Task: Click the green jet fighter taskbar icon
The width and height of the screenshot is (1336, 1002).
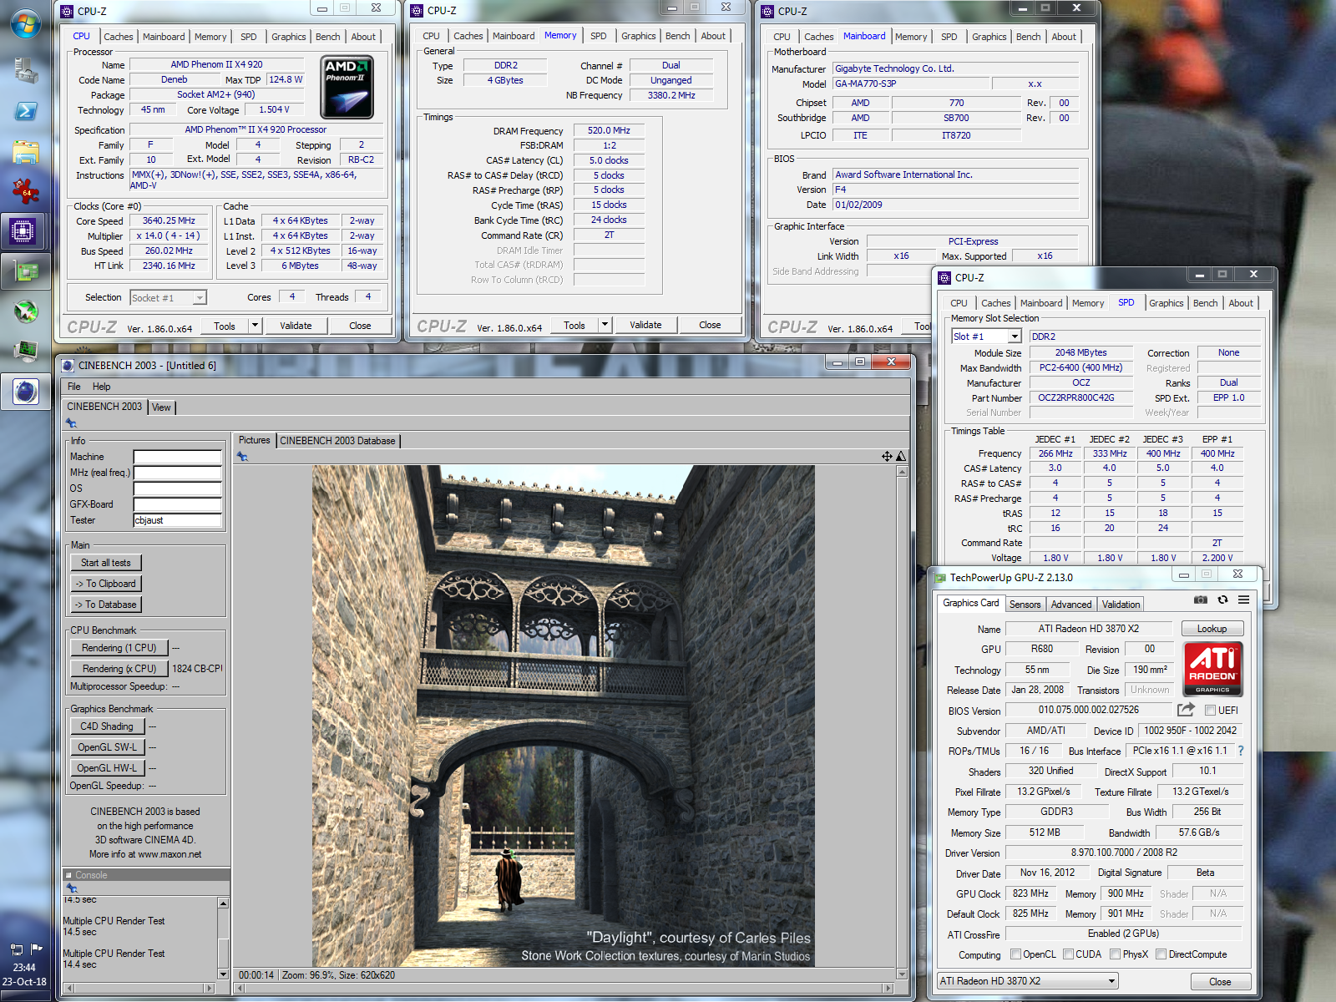Action: click(26, 311)
